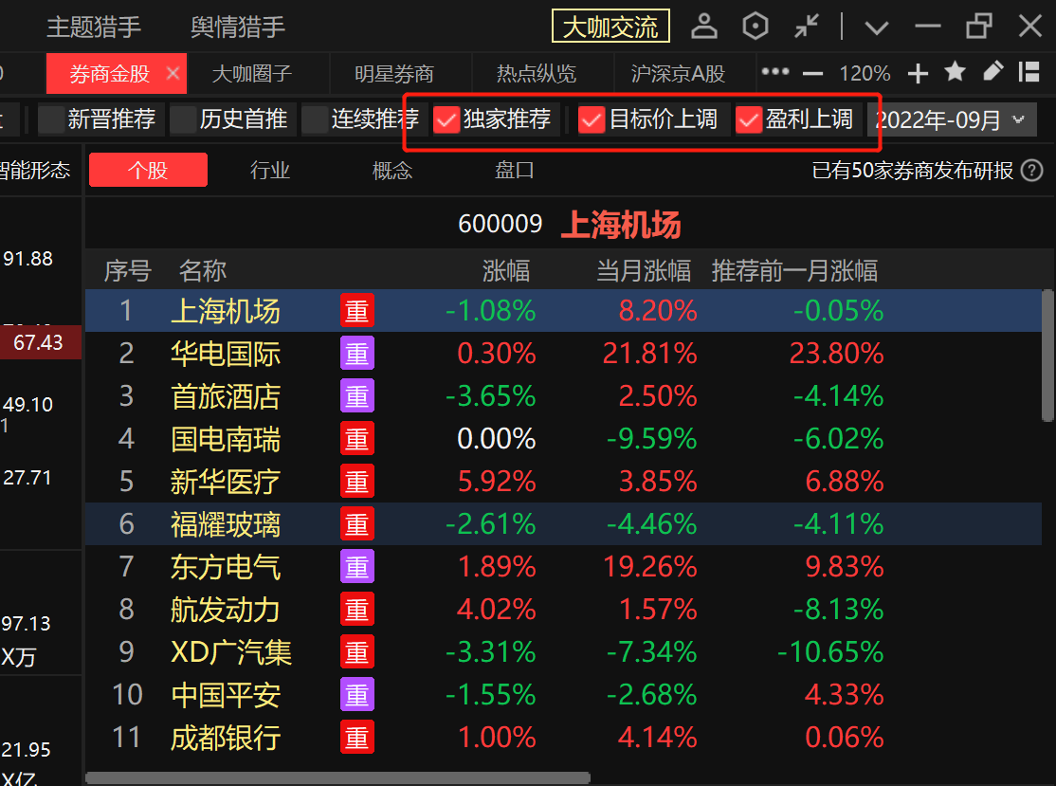Open the 主题猎手 menu
1056x786 pixels.
pos(94,27)
